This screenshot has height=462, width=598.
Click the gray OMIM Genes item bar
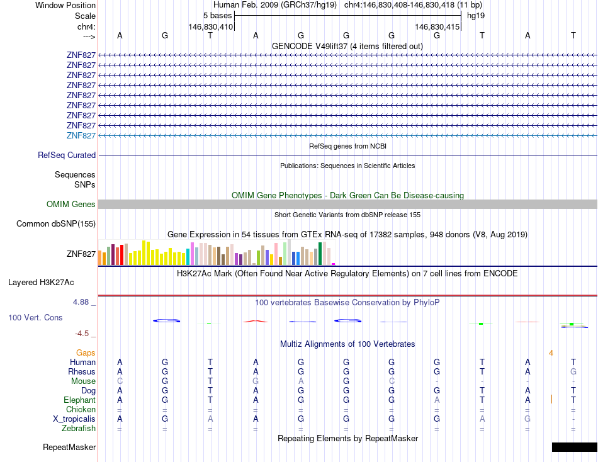tap(347, 204)
